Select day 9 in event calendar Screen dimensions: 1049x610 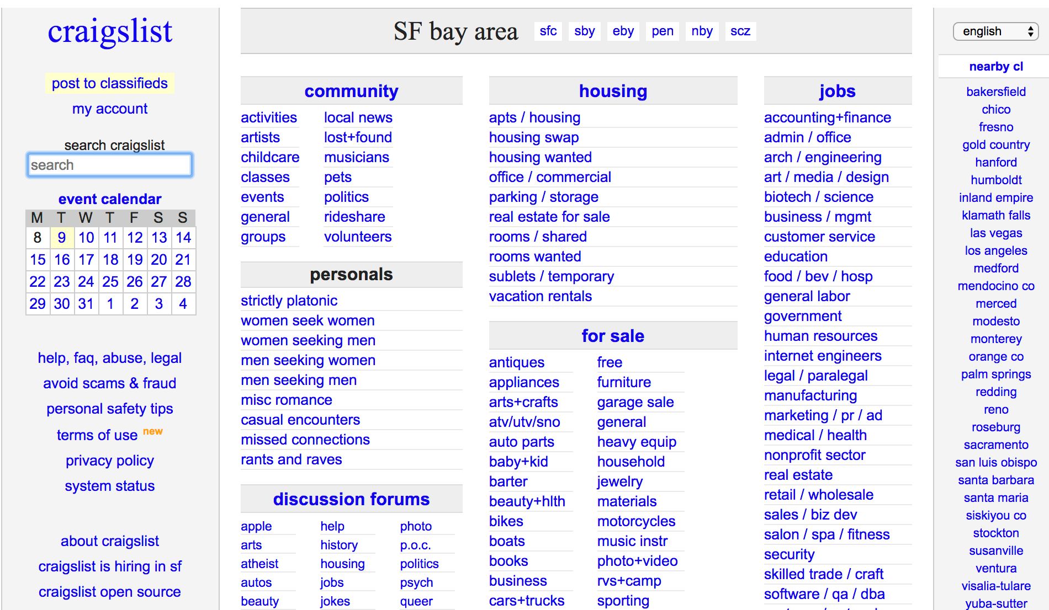click(62, 238)
